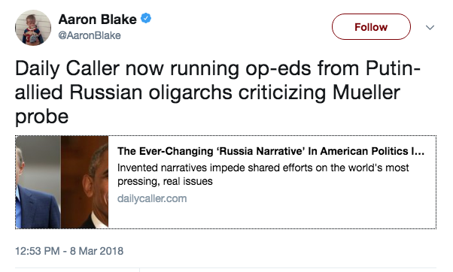Click 'allied Russian oligarchs' tweet text line

click(x=123, y=92)
